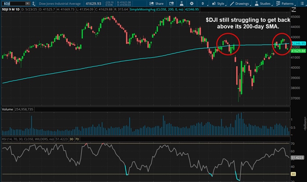Click the last price 41629.93
Screen dimensions: 307x182
pos(93,4)
